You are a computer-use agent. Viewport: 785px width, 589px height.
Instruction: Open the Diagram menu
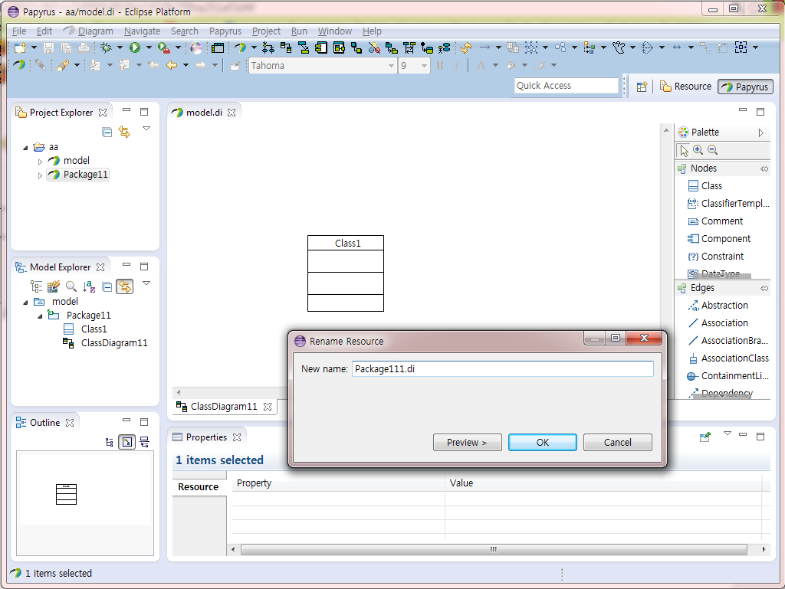95,31
